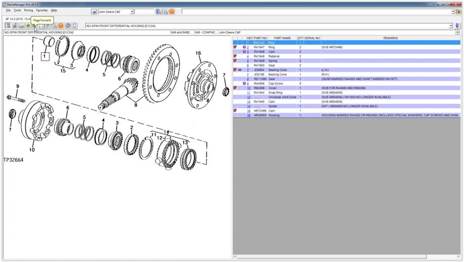Screen dimensions: 464x262
Task: Click the green Page Back arrow
Action: [28, 26]
